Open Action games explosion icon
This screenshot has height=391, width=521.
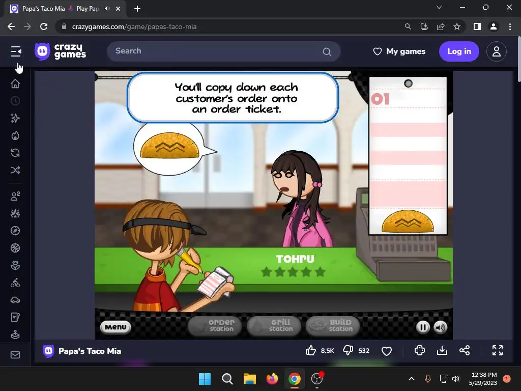(x=15, y=213)
